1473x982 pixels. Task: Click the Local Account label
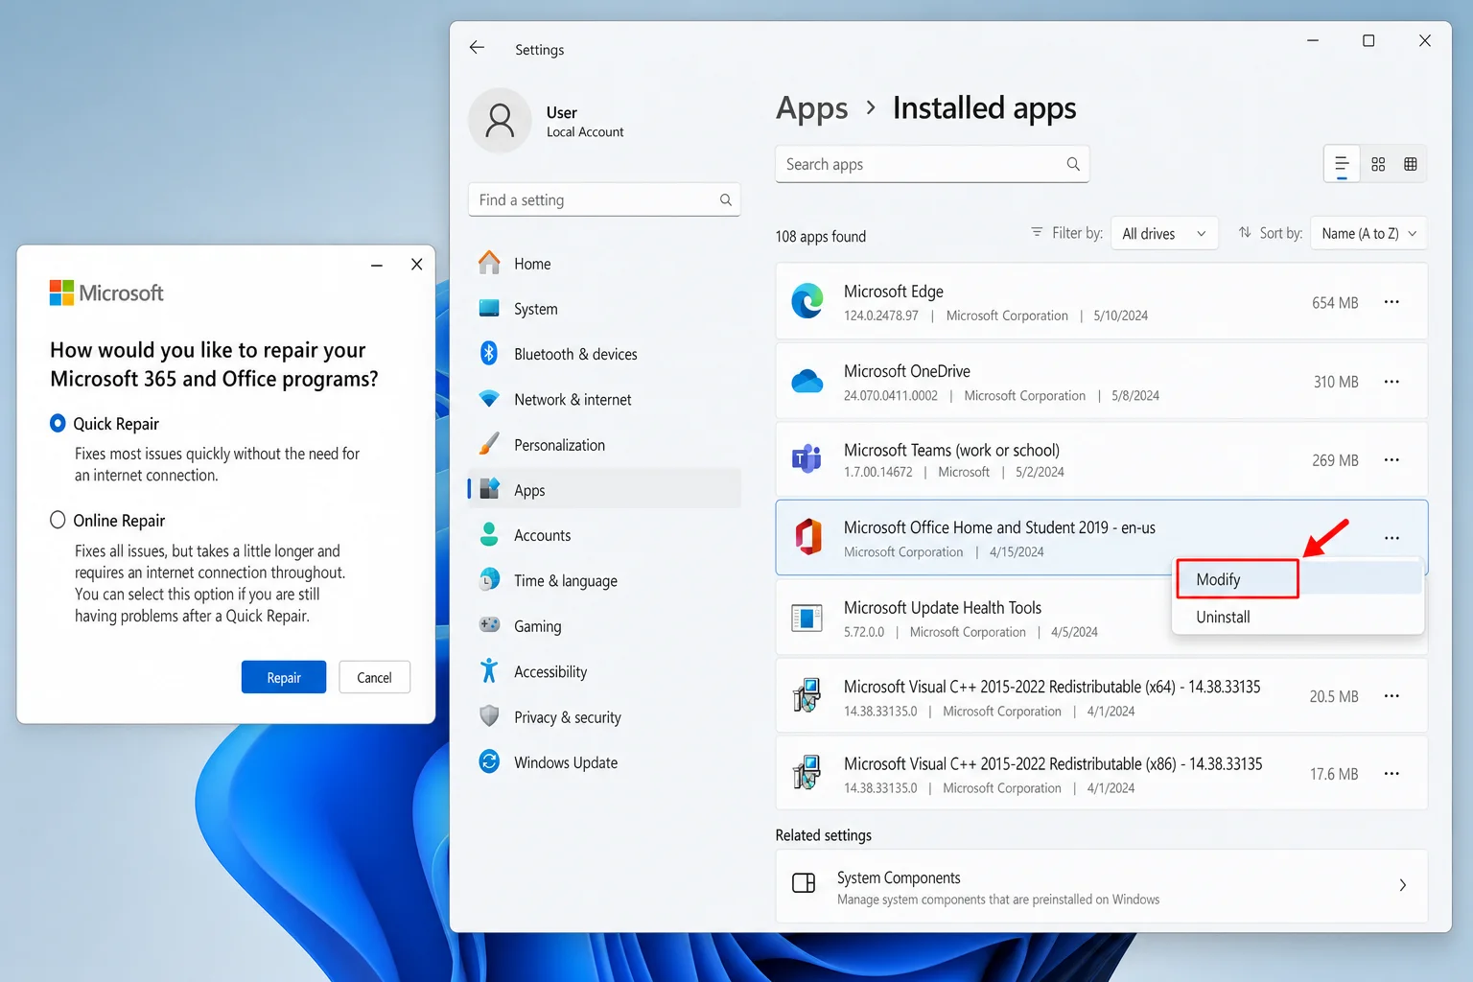[x=585, y=132]
